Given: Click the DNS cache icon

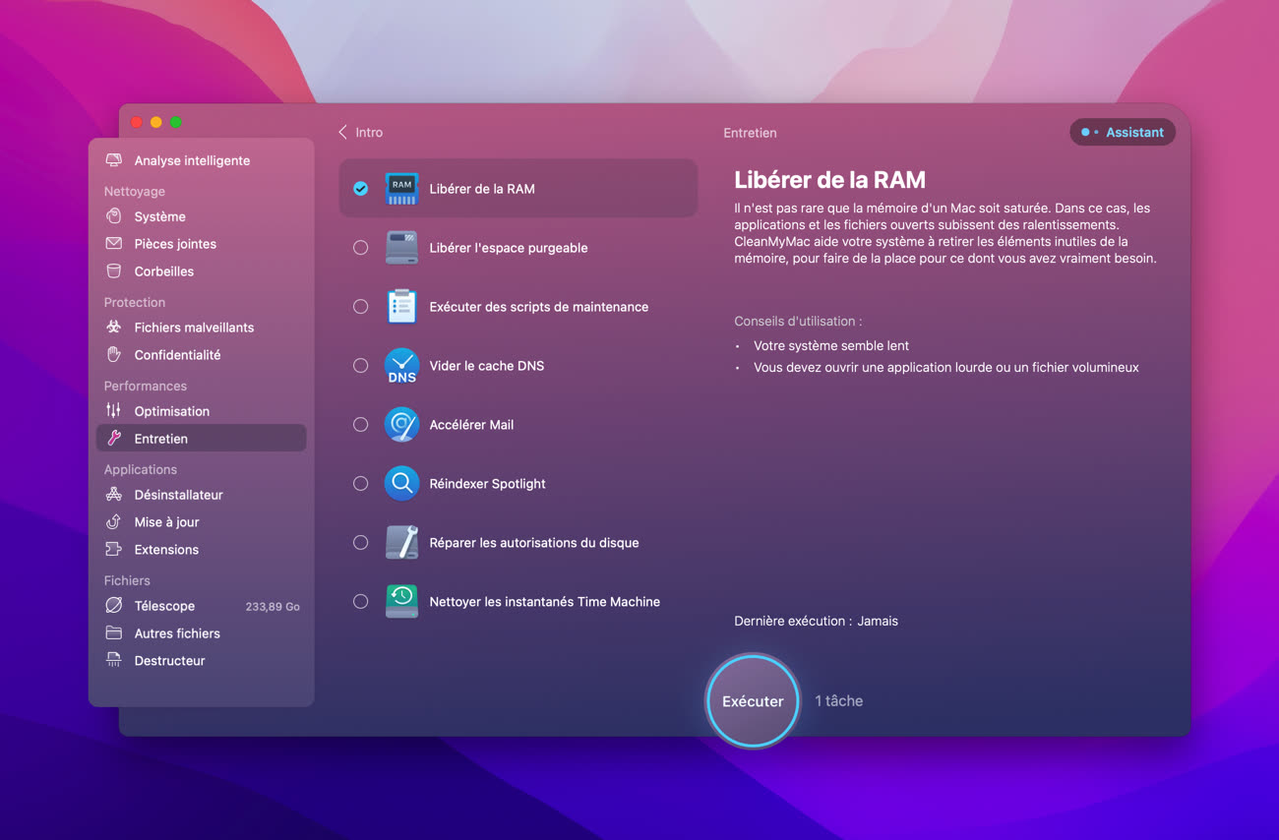Looking at the screenshot, I should pos(401,366).
